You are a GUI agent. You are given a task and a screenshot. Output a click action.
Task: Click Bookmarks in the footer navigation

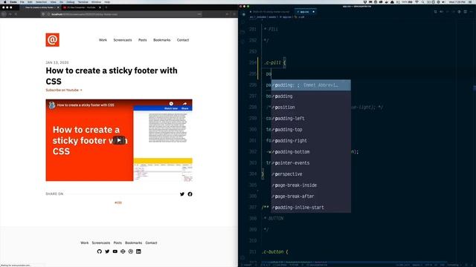[x=134, y=243]
